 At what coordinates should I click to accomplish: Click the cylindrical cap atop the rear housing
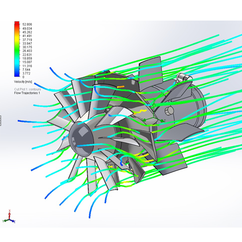coord(184,77)
